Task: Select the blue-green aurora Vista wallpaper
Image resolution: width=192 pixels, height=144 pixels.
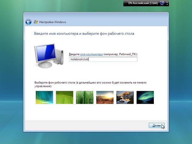Action: coord(44,97)
